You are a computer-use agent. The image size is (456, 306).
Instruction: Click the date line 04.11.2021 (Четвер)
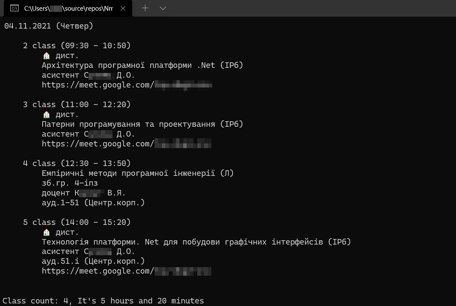point(49,26)
